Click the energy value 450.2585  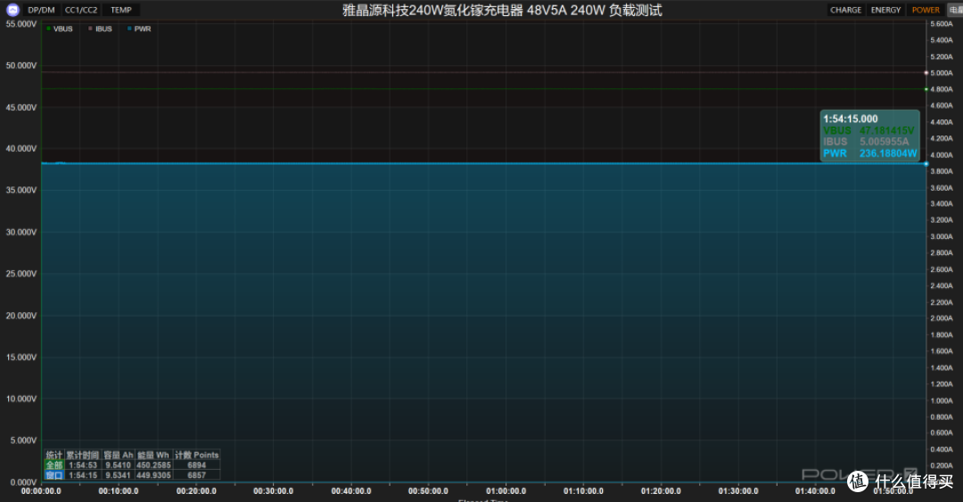(153, 465)
